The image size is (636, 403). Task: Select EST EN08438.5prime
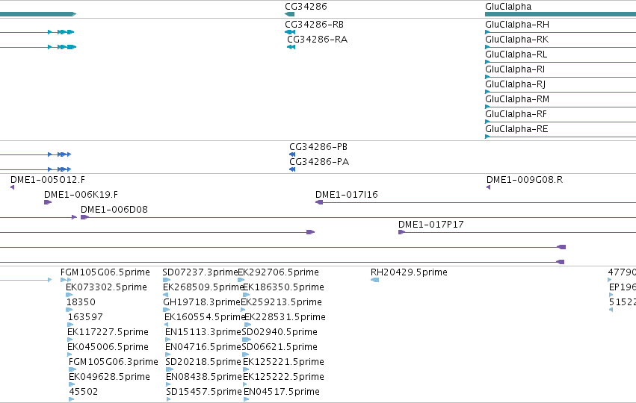(204, 377)
